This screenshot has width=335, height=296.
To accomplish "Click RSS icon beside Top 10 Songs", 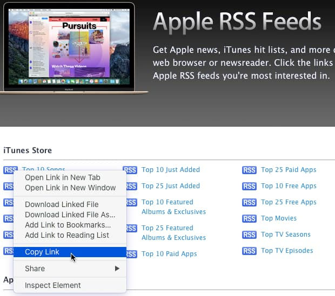I will tap(10, 170).
